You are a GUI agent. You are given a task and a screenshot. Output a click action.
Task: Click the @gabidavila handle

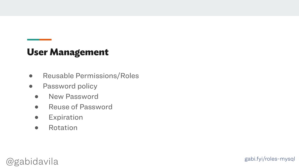tap(32, 162)
